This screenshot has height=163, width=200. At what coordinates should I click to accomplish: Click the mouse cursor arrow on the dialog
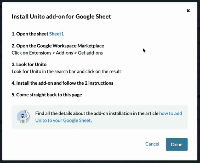pos(144,51)
